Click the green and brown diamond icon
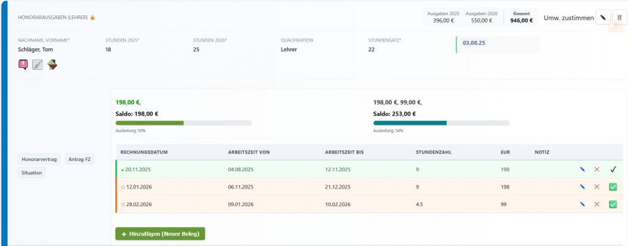 (x=52, y=64)
